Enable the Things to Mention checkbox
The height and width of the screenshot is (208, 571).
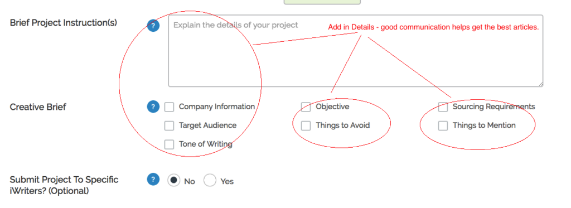[443, 125]
